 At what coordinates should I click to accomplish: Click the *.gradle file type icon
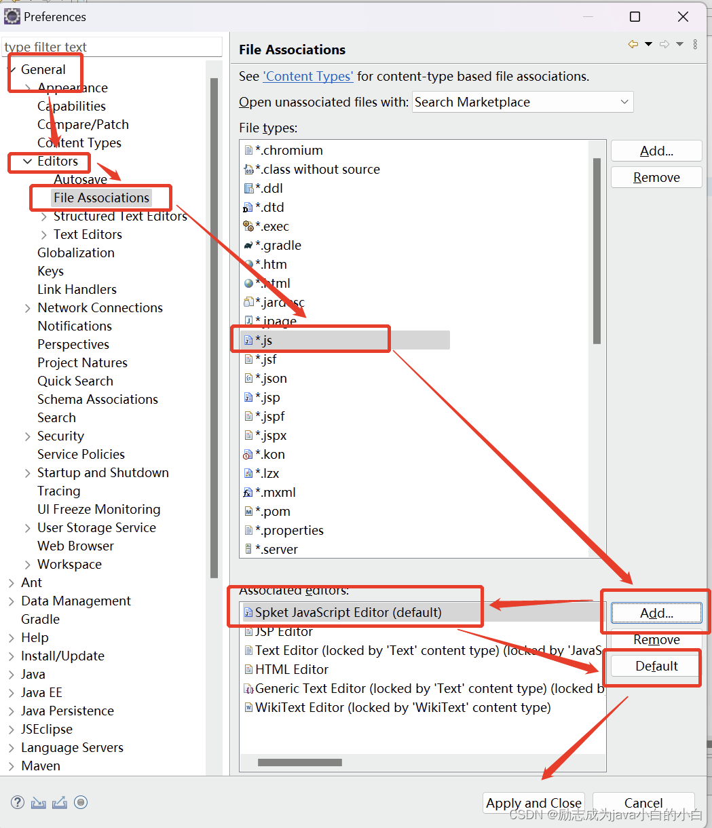coord(248,246)
